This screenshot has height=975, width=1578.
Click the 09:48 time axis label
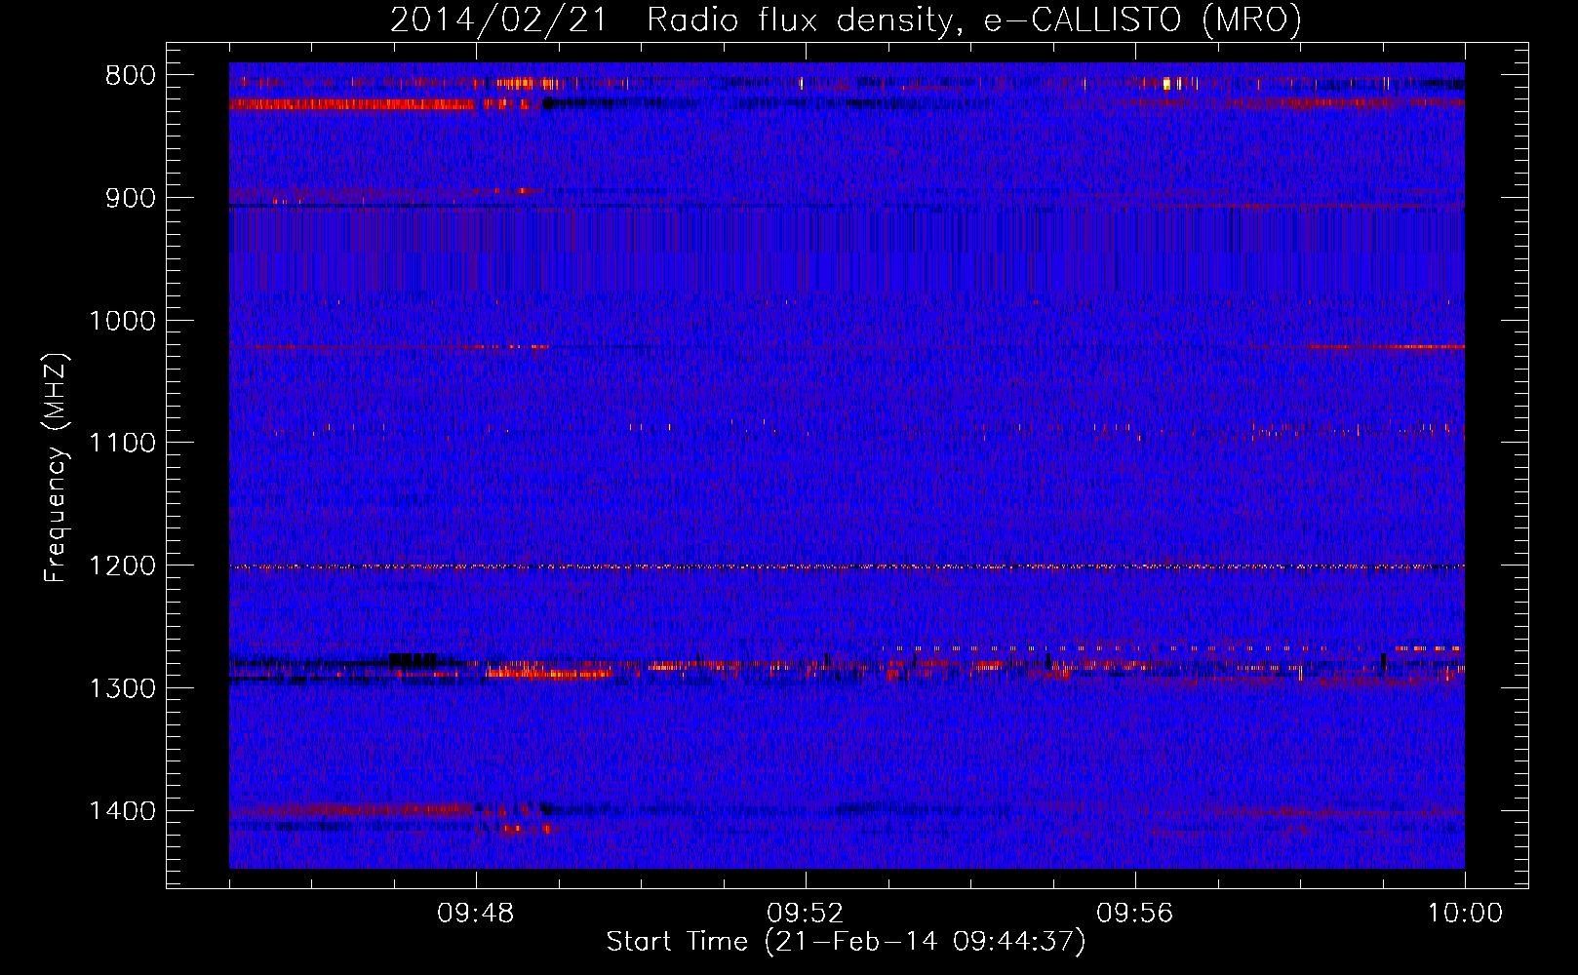(476, 914)
